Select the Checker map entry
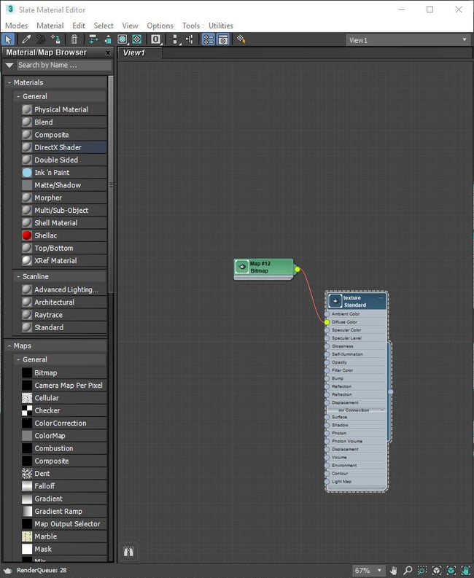Screen dimensions: 474x578 pyautogui.click(x=64, y=410)
